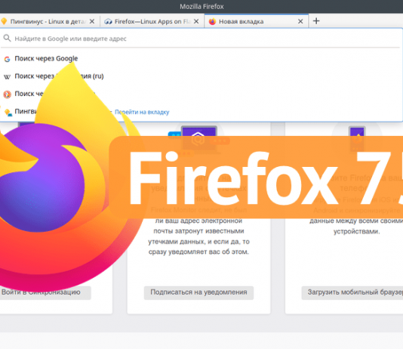The image size is (403, 349).
Task: Switch to the Пингвинус - Linux tab
Action: coord(48,21)
